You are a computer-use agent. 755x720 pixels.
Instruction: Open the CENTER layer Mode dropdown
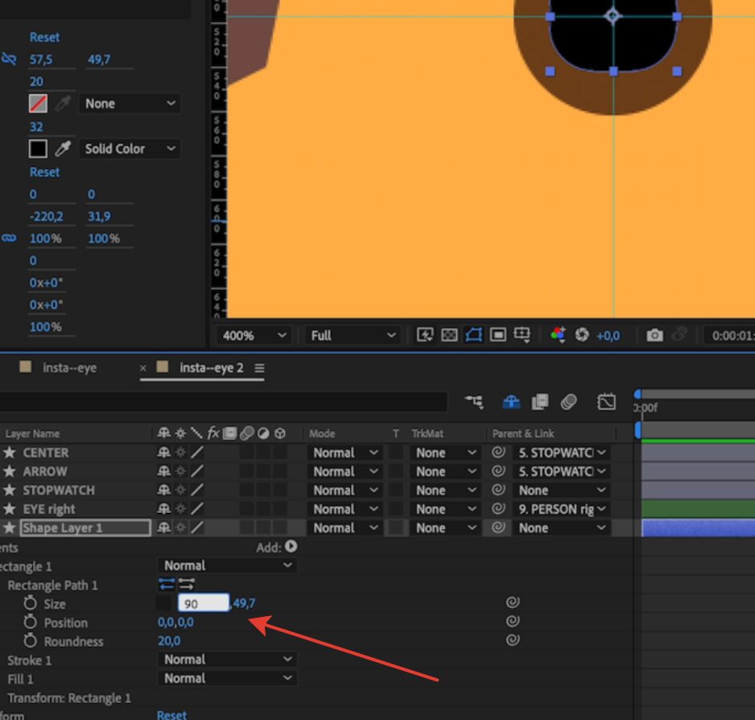344,453
